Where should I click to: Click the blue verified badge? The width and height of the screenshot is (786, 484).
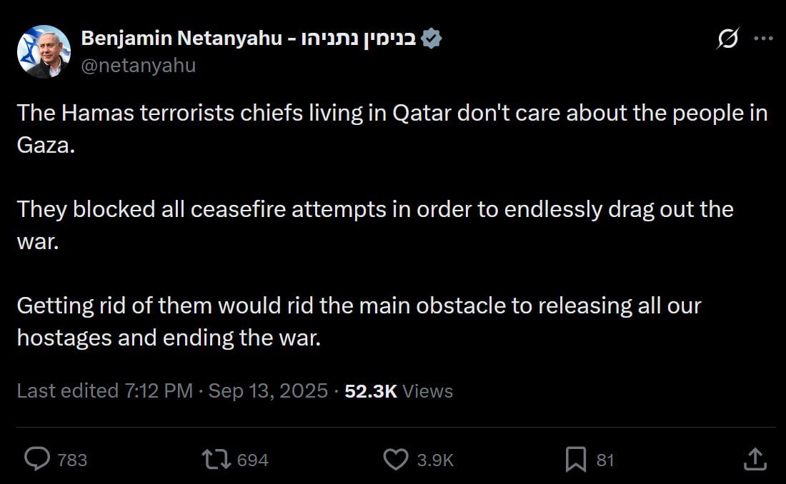[431, 39]
